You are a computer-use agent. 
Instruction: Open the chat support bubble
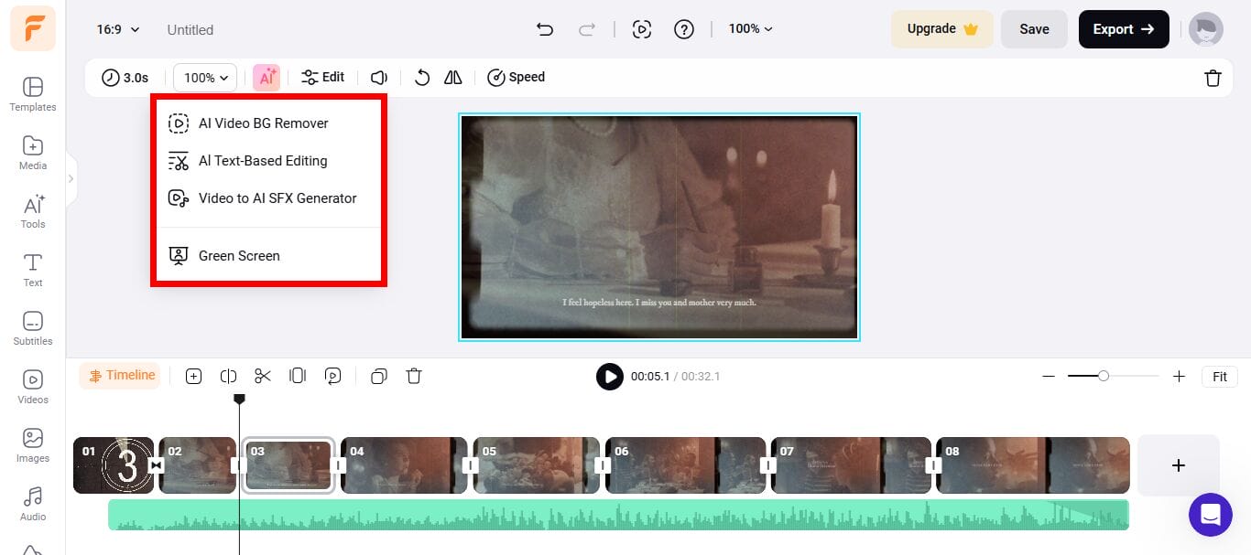coord(1210,514)
